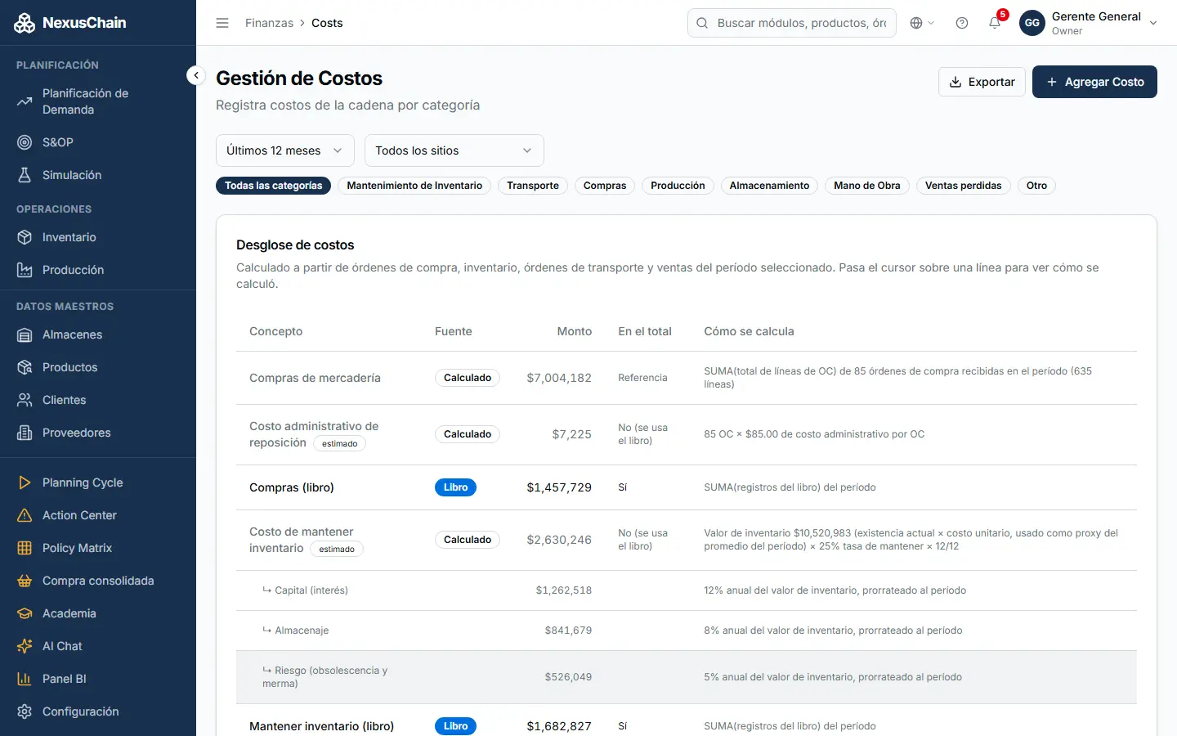Open the Clientes people icon
The height and width of the screenshot is (736, 1177).
coord(25,400)
